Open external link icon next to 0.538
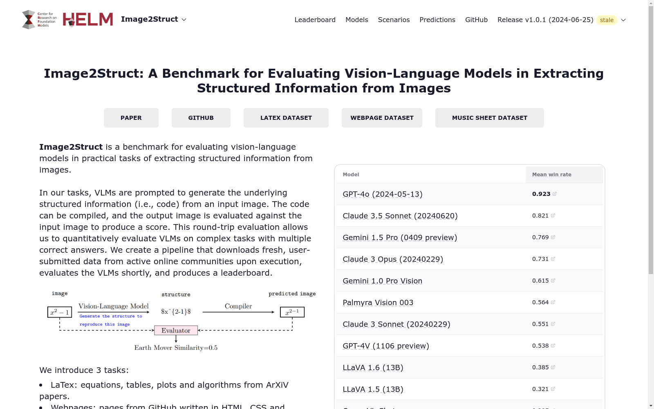The height and width of the screenshot is (409, 654). (553, 346)
